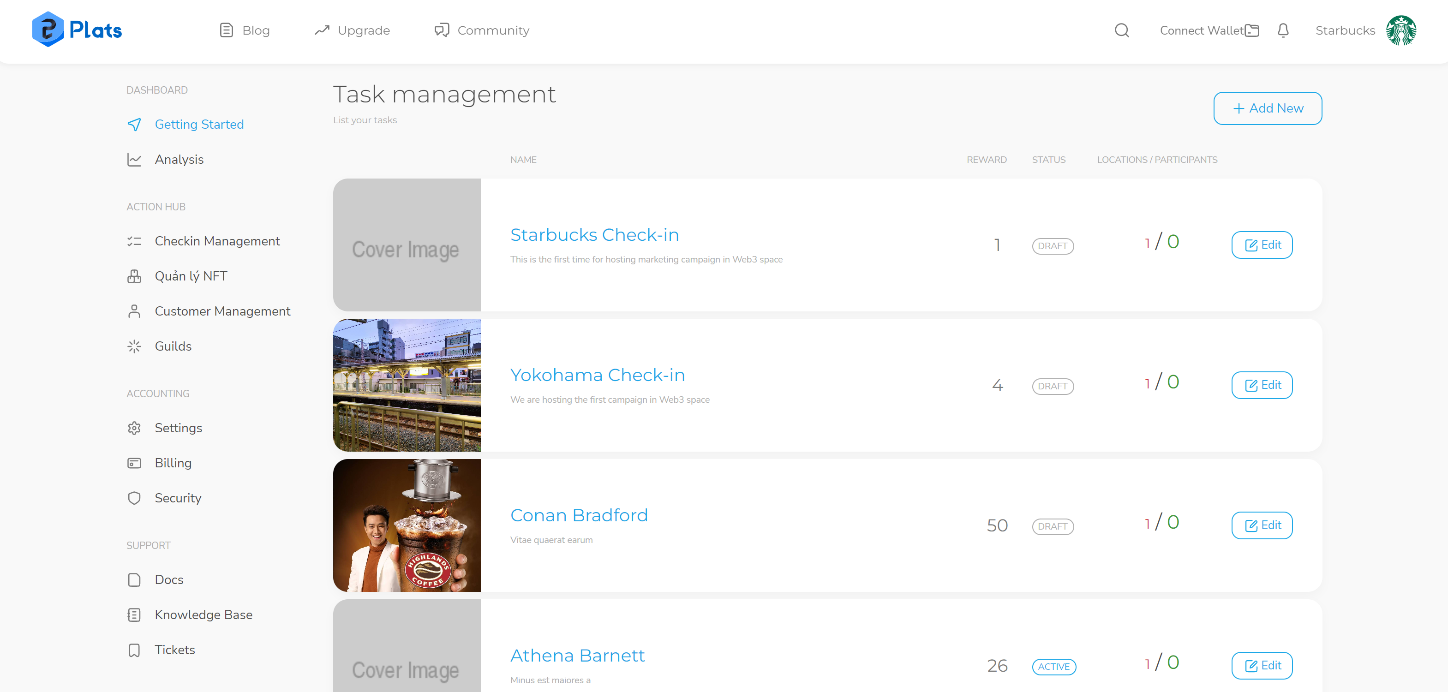Click the ACTIVE badge for Athena Barnett
The width and height of the screenshot is (1448, 692).
(1053, 666)
